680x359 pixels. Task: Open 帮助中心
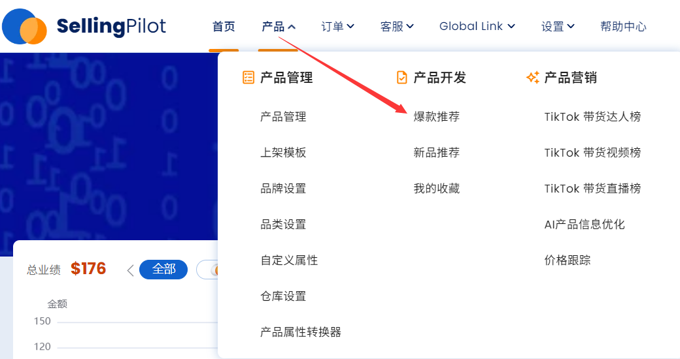pos(623,26)
